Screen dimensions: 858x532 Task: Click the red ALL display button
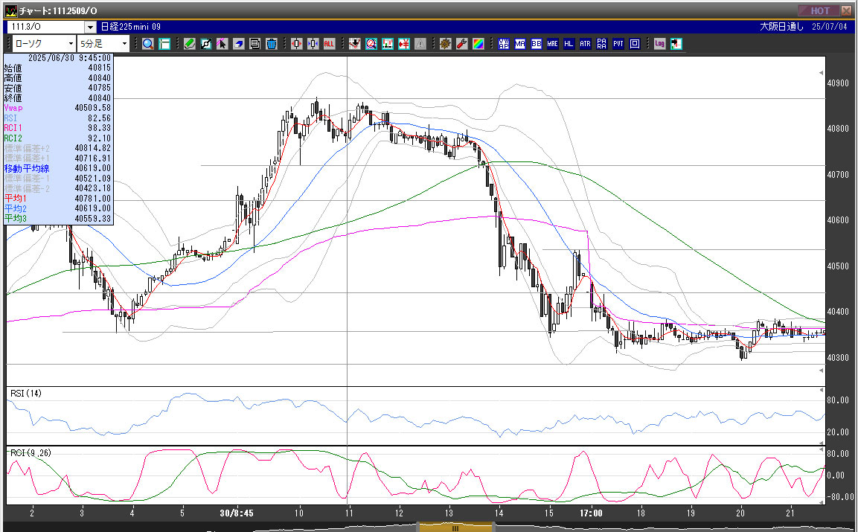(x=329, y=44)
